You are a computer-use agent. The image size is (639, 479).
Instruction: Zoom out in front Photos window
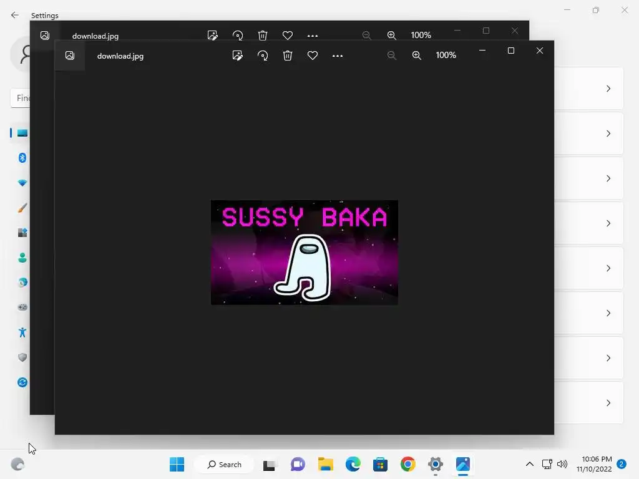pos(392,56)
